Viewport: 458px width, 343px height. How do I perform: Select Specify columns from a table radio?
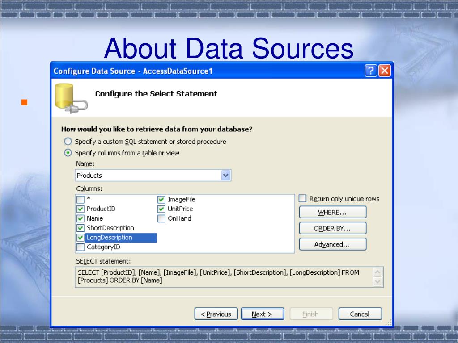(x=68, y=153)
